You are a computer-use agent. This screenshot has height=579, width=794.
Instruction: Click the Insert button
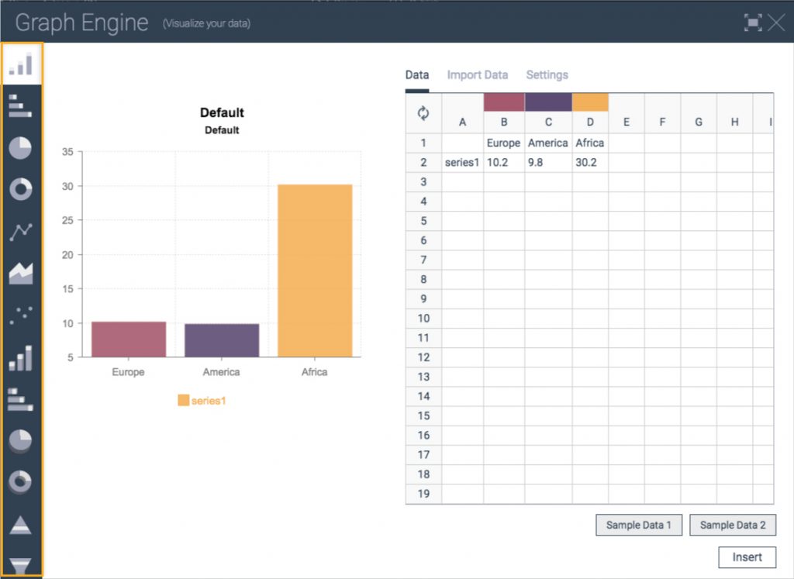click(747, 557)
